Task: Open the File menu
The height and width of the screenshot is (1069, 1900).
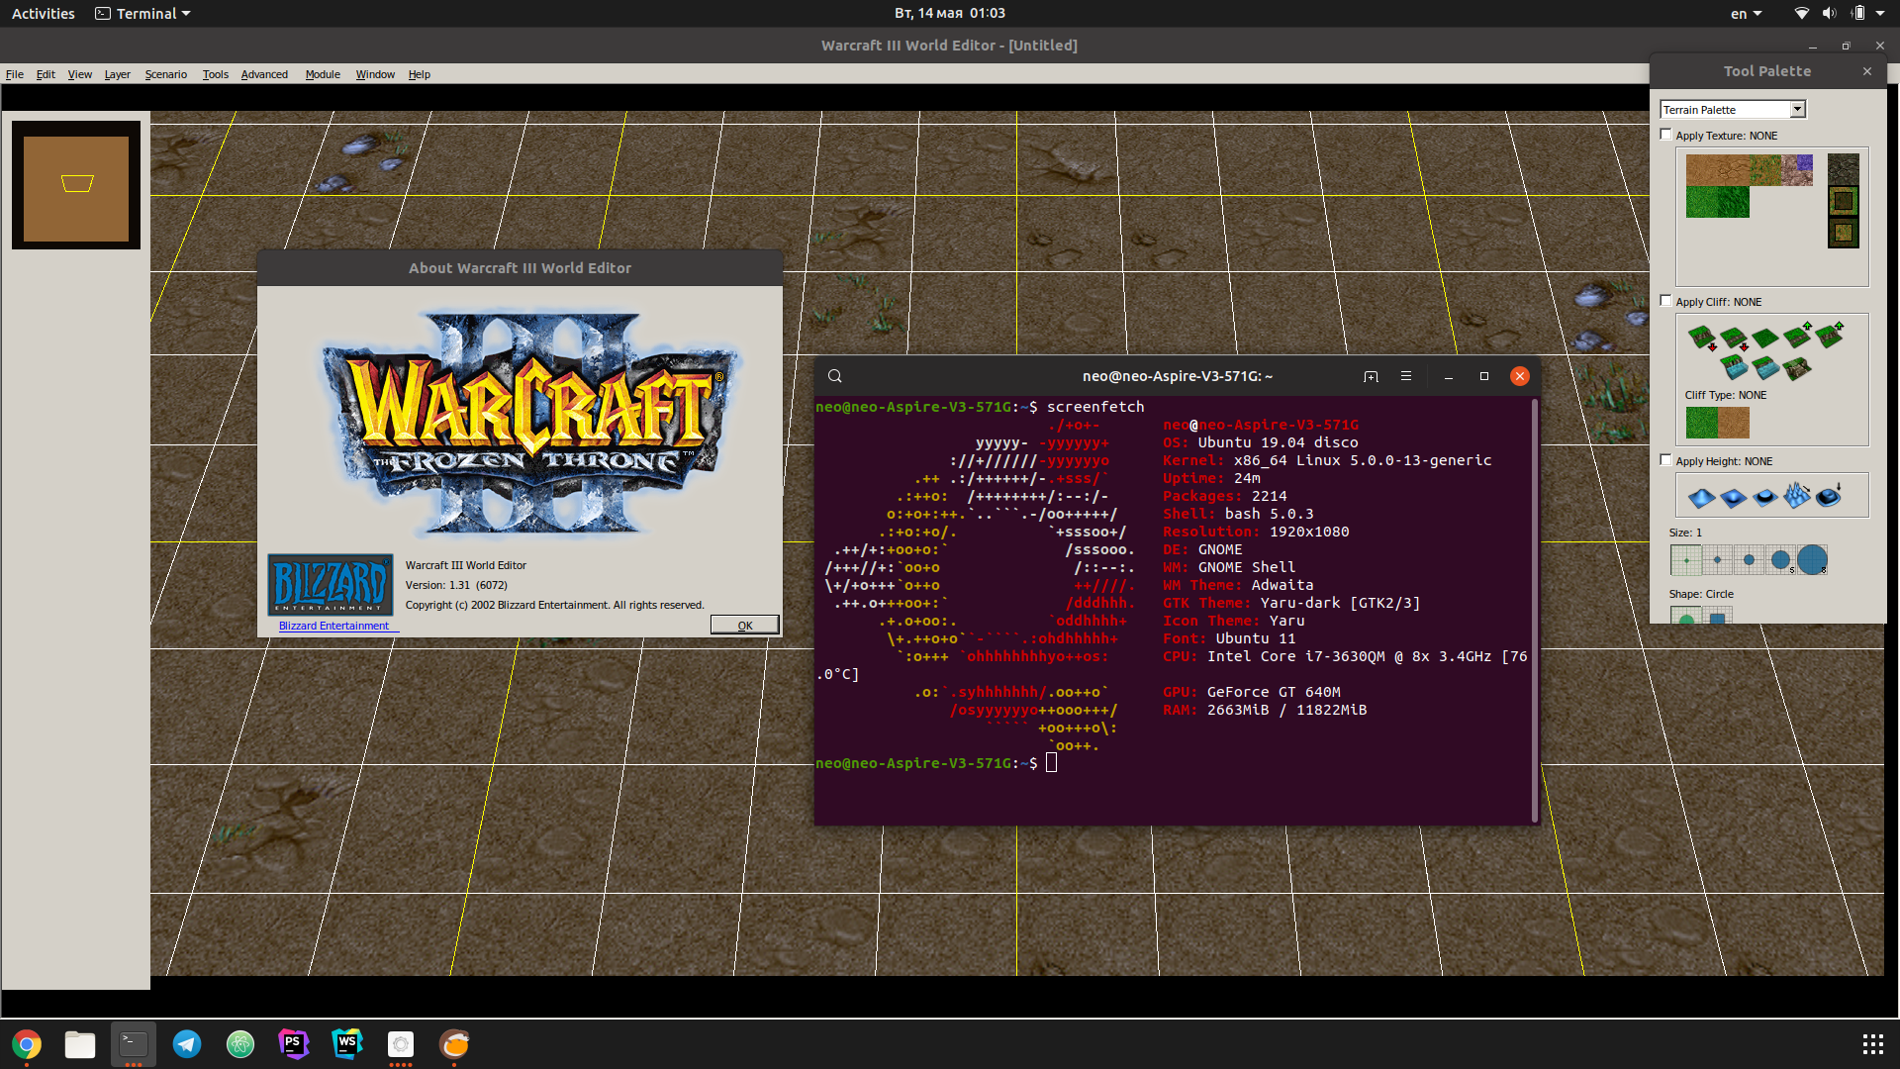Action: pyautogui.click(x=15, y=74)
